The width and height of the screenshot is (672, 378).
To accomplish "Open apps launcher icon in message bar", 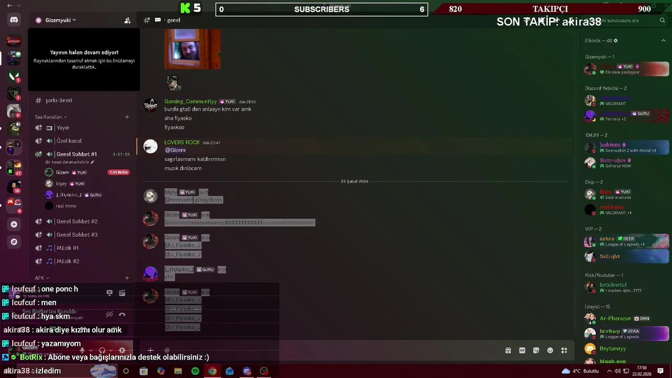I will [564, 350].
